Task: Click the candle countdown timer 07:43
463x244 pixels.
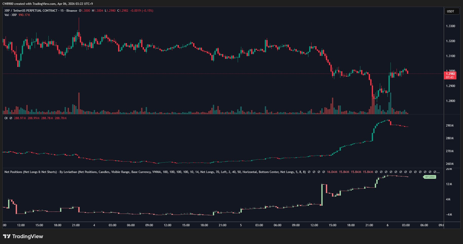Action: click(x=450, y=77)
